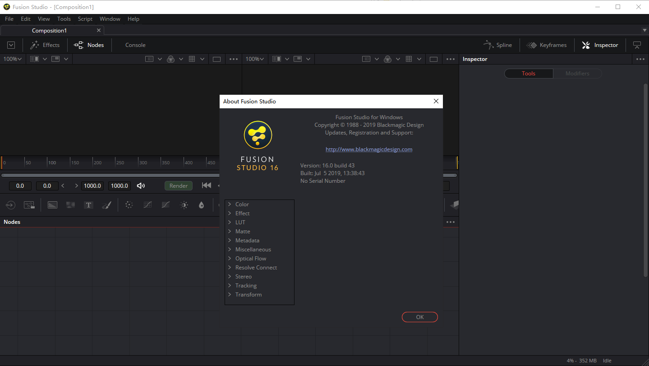Viewport: 649px width, 366px height.
Task: Open the File menu
Action: [x=9, y=19]
